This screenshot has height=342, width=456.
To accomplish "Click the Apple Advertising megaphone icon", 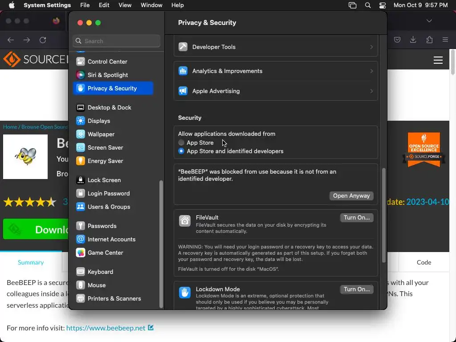I will tap(183, 91).
